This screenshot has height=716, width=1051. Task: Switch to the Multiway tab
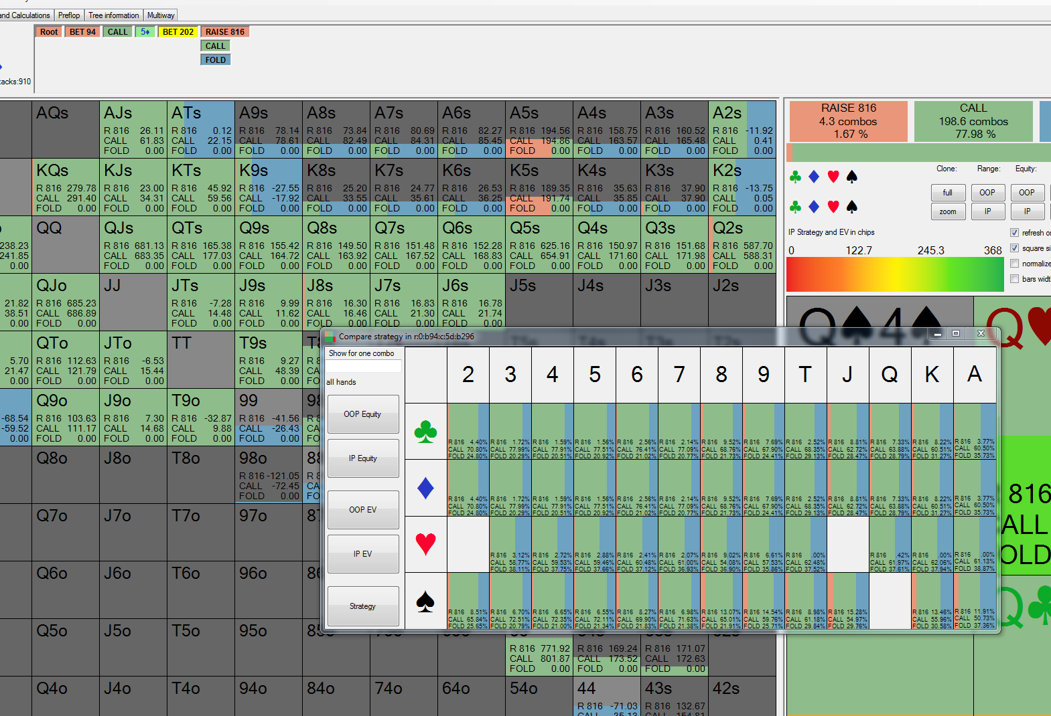[x=161, y=15]
